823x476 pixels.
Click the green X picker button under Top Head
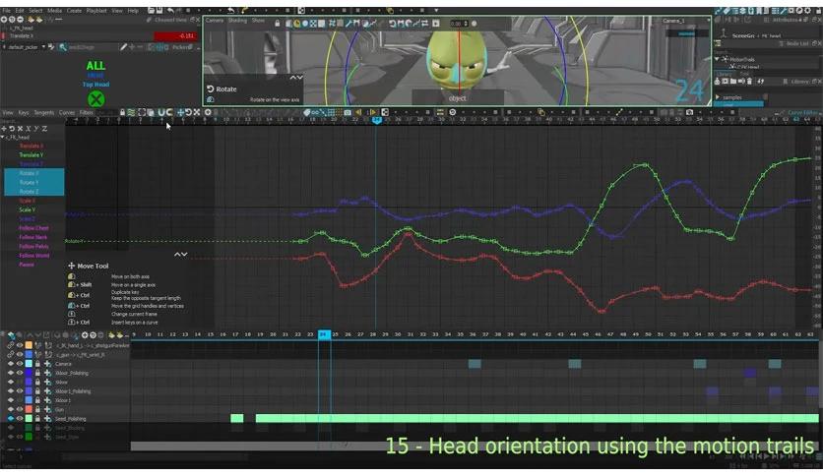point(95,99)
